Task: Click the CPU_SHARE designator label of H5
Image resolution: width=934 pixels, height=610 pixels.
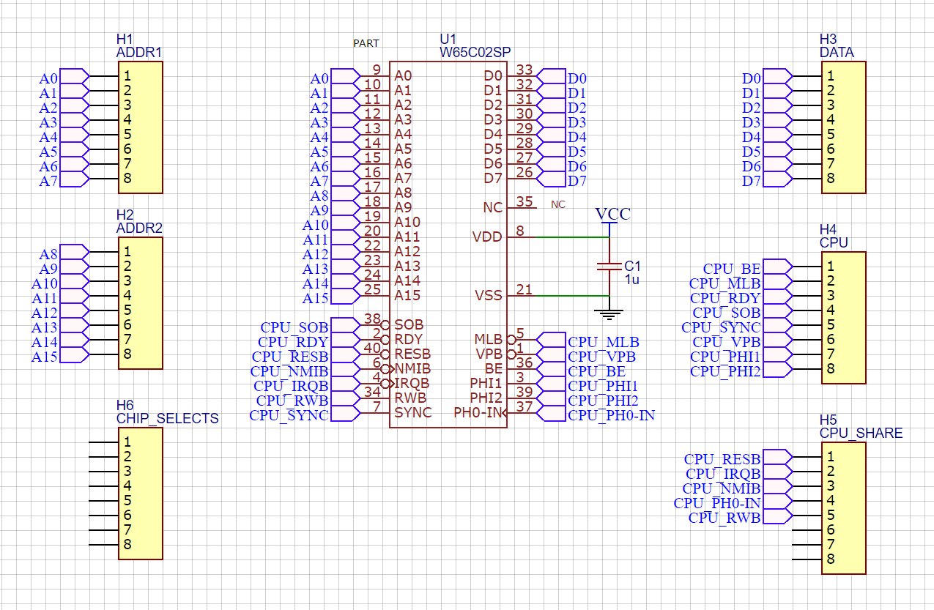Action: 861,433
